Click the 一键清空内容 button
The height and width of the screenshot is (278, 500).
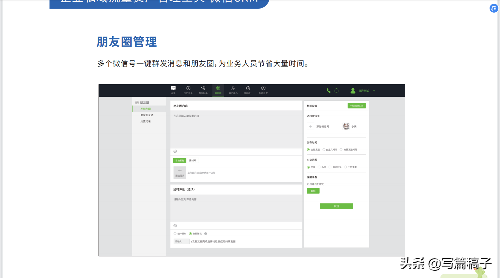pyautogui.click(x=357, y=106)
